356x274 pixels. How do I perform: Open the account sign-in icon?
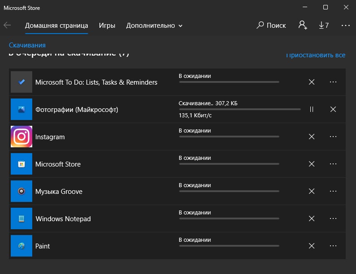pos(303,25)
